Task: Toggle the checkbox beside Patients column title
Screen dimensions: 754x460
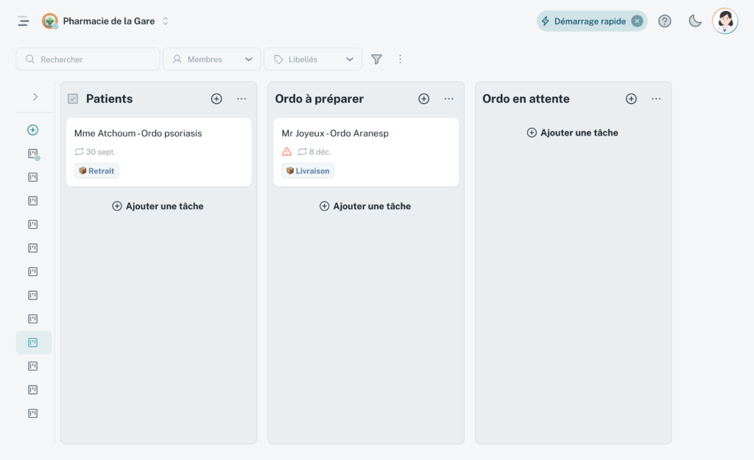Action: [x=73, y=99]
